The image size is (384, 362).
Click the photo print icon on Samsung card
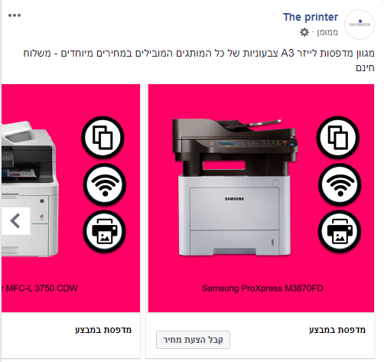point(340,231)
